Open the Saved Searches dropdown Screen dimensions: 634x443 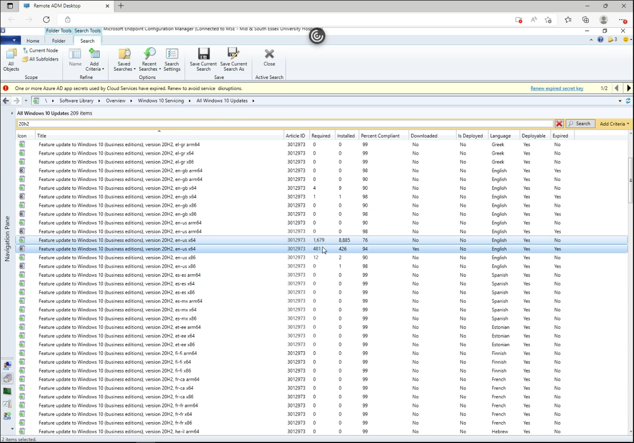pyautogui.click(x=124, y=59)
